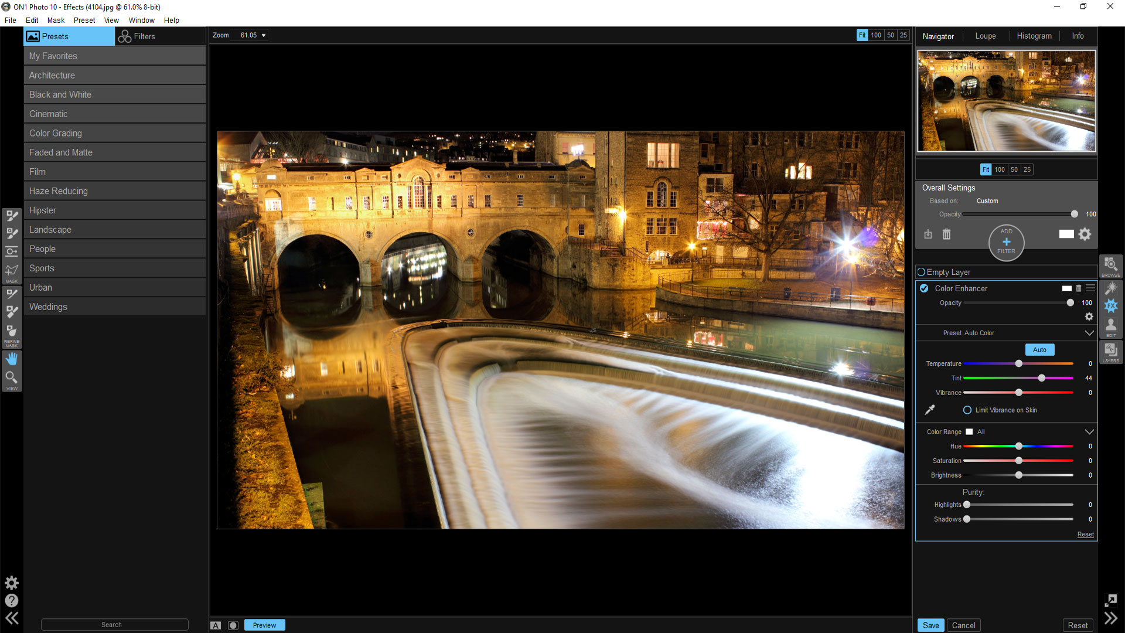Click the Overall Settings gear icon
Viewport: 1125px width, 633px height.
(x=1085, y=234)
